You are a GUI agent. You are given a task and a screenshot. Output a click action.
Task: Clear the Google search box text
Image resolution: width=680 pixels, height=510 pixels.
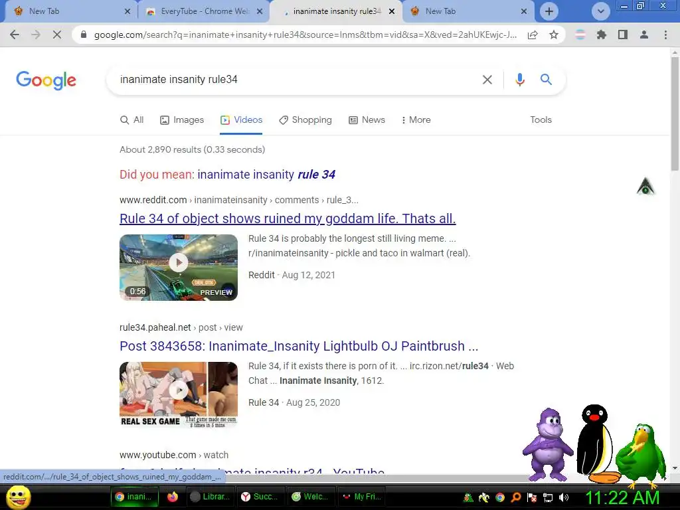(x=487, y=80)
